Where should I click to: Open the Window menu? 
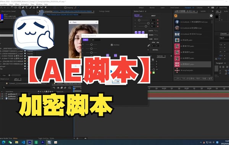pos(39,4)
